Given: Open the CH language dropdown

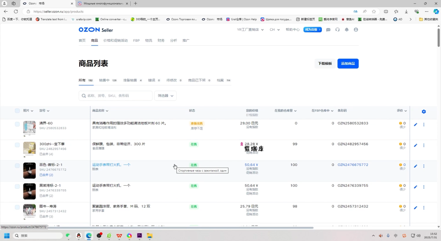Looking at the screenshot, I should click(x=274, y=30).
